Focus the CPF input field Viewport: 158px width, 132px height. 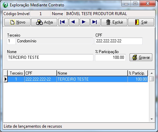pyautogui.click(x=119, y=41)
